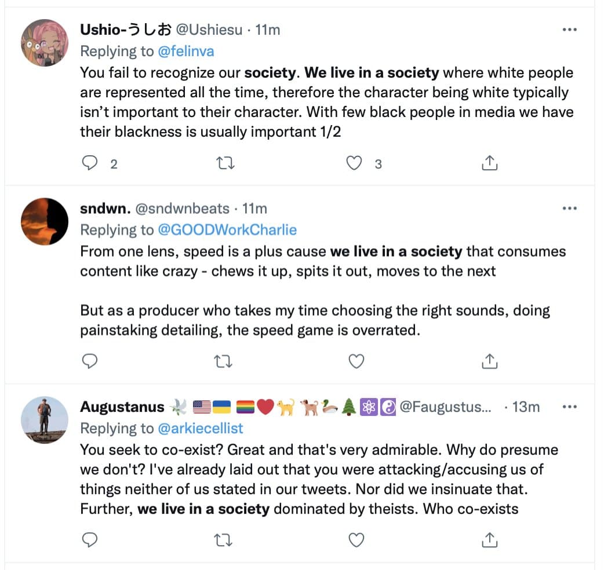Reply to Ushio's tweet

[89, 164]
